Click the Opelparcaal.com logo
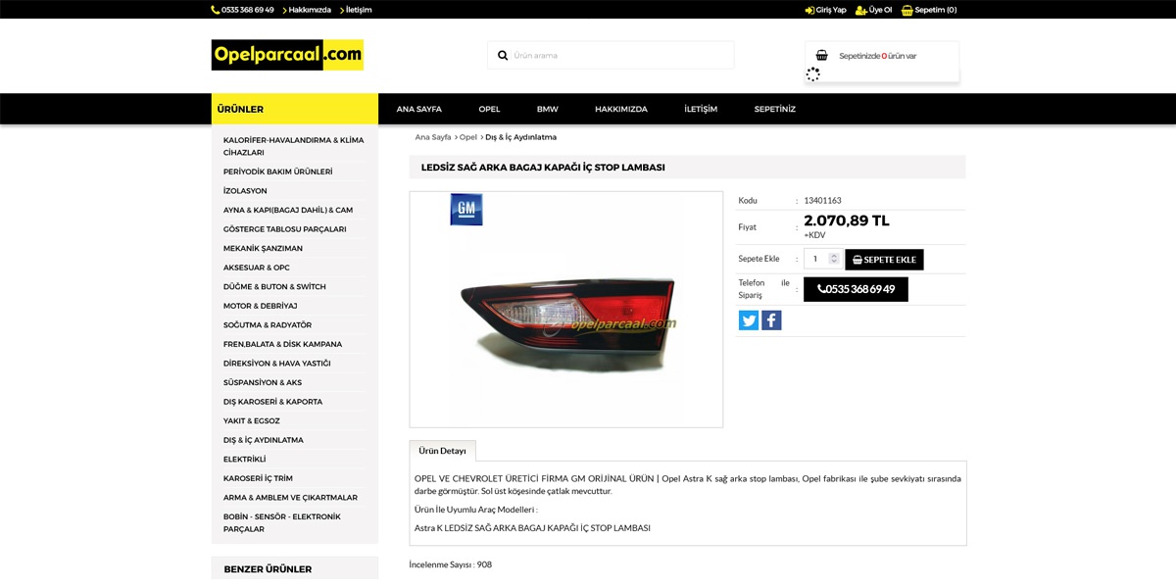The image size is (1176, 588). click(x=287, y=55)
